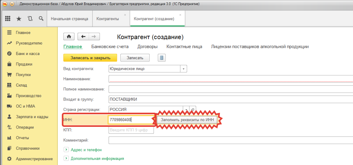This screenshot has height=165, width=353.
Task: Click the КПП input field
Action: pos(131,130)
